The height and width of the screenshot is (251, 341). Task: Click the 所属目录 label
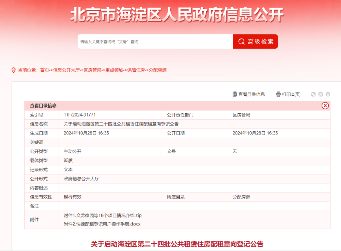(176, 197)
